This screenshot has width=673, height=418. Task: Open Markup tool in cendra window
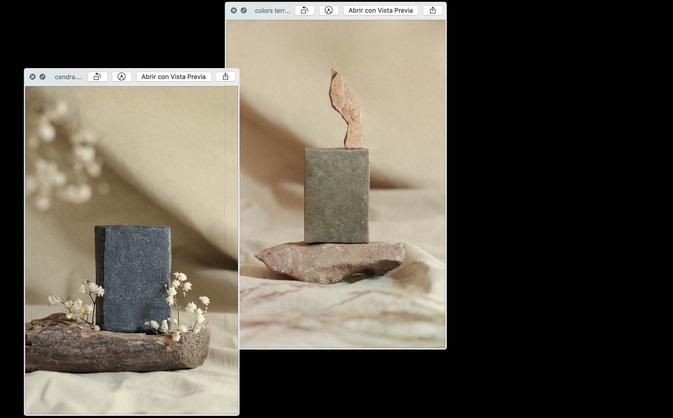(x=121, y=77)
